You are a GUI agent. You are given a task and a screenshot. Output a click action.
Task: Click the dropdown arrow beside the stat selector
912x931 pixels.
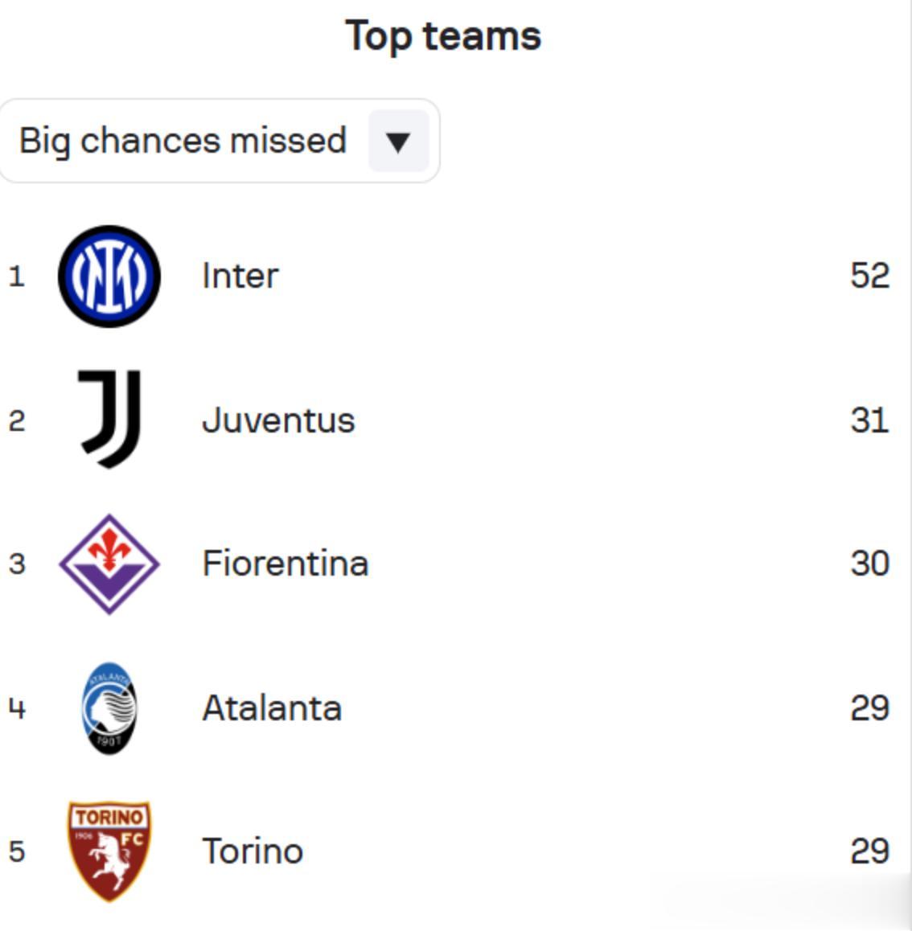398,141
